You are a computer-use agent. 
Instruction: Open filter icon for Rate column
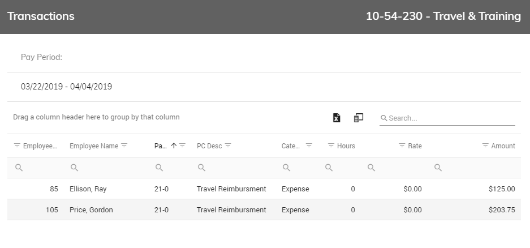pyautogui.click(x=402, y=146)
